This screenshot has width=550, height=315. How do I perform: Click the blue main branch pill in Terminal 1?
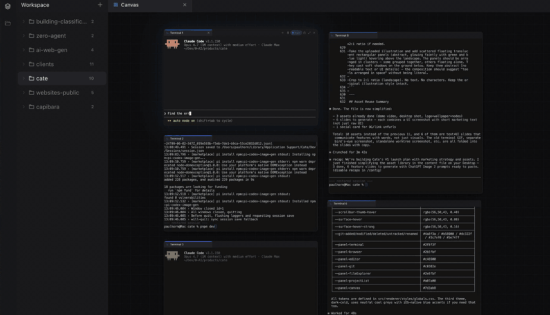296,33
